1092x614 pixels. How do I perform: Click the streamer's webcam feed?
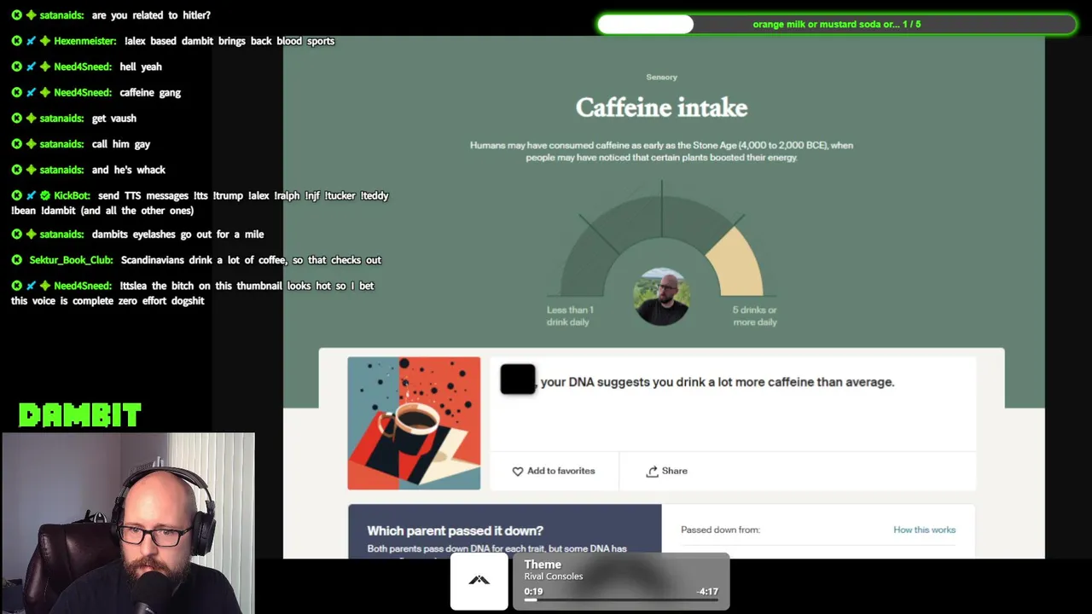pyautogui.click(x=128, y=523)
